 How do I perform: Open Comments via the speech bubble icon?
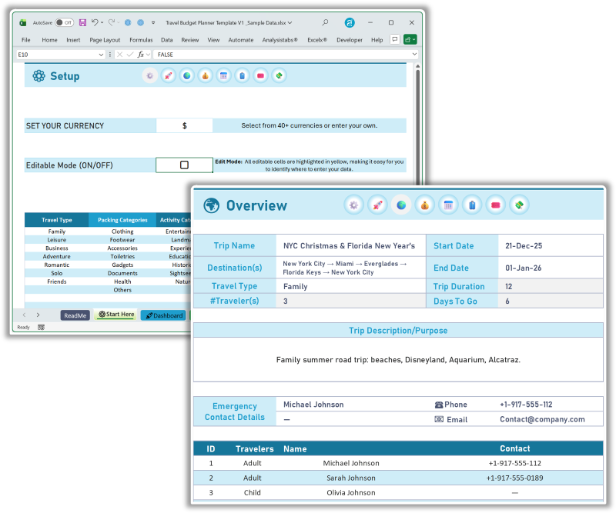394,38
